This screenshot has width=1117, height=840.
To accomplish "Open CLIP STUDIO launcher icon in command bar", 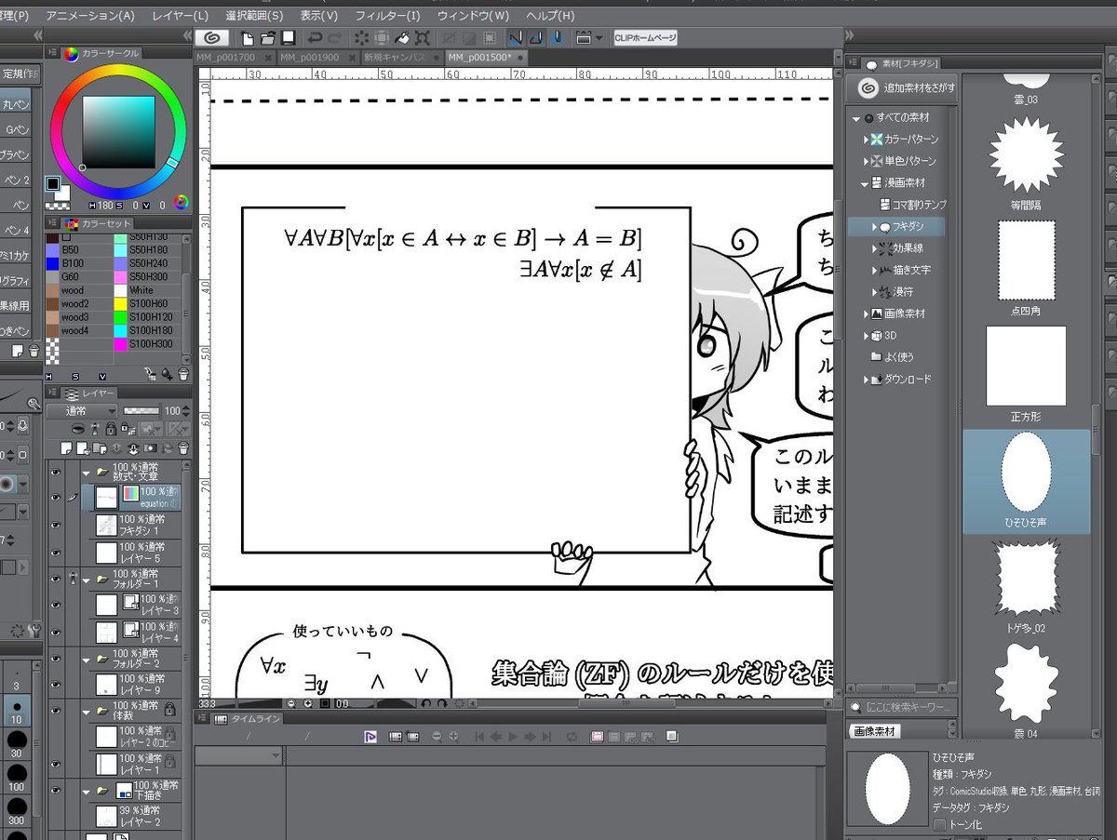I will (213, 38).
